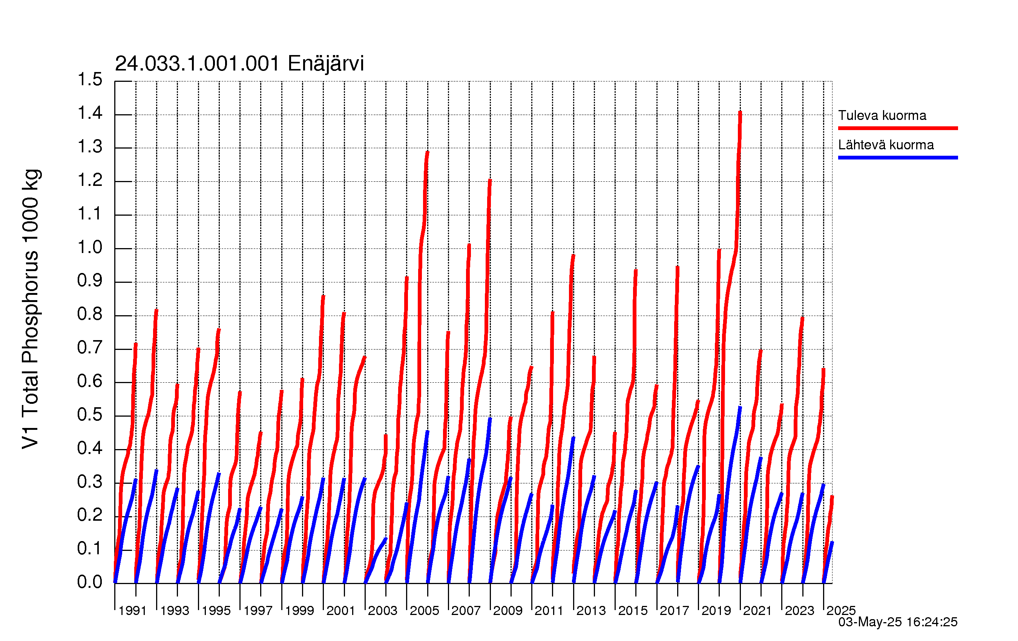Click the x-axis year label '2015'
Image resolution: width=1018 pixels, height=641 pixels.
(x=633, y=610)
